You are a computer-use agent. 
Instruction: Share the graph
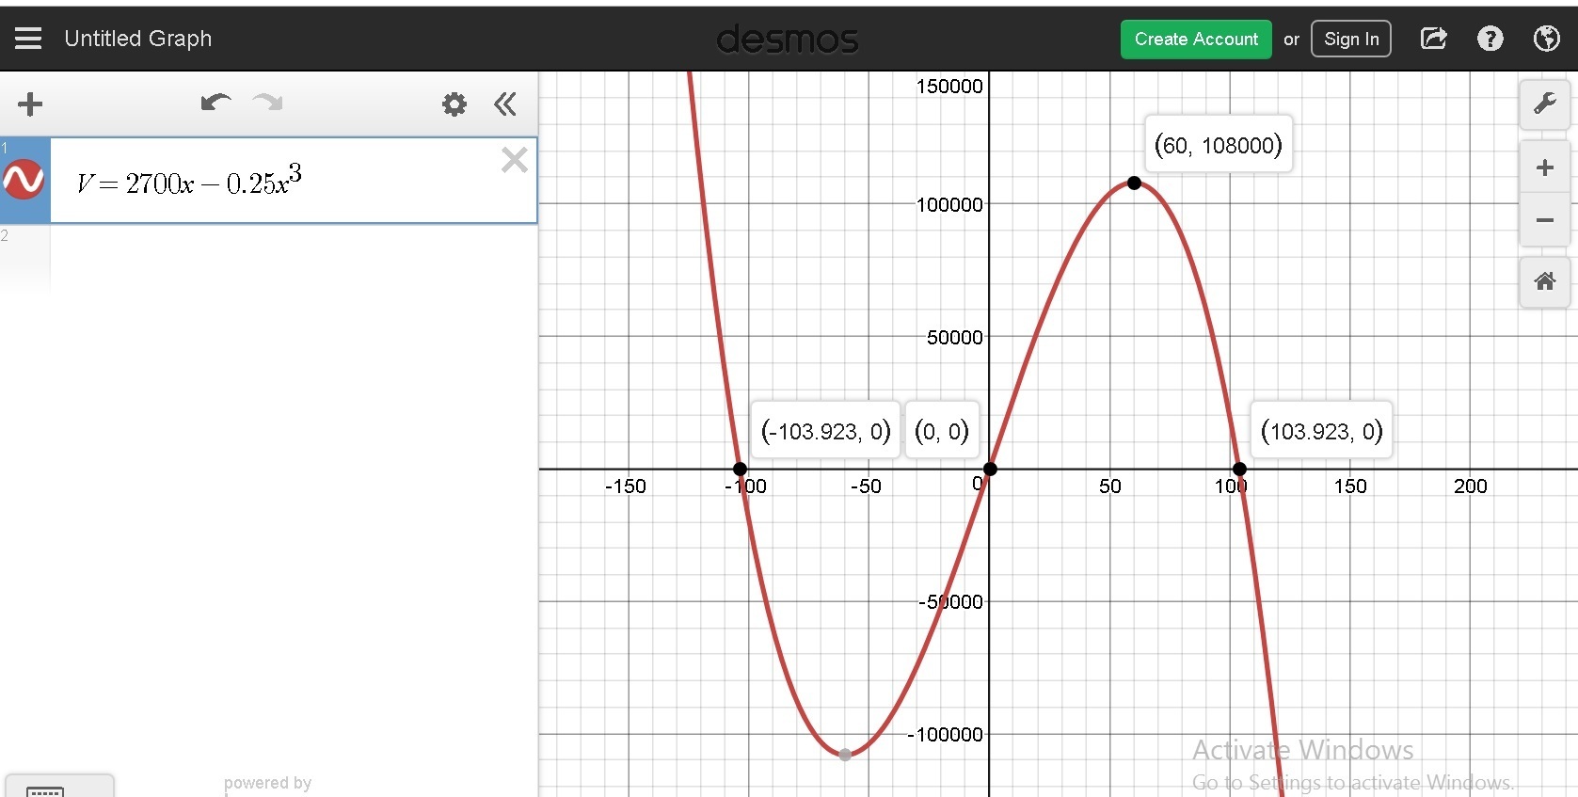(1433, 39)
